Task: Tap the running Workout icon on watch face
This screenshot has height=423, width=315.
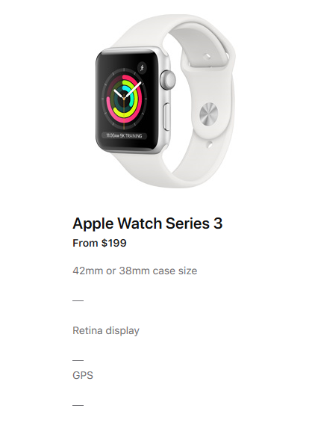Action: pyautogui.click(x=142, y=67)
